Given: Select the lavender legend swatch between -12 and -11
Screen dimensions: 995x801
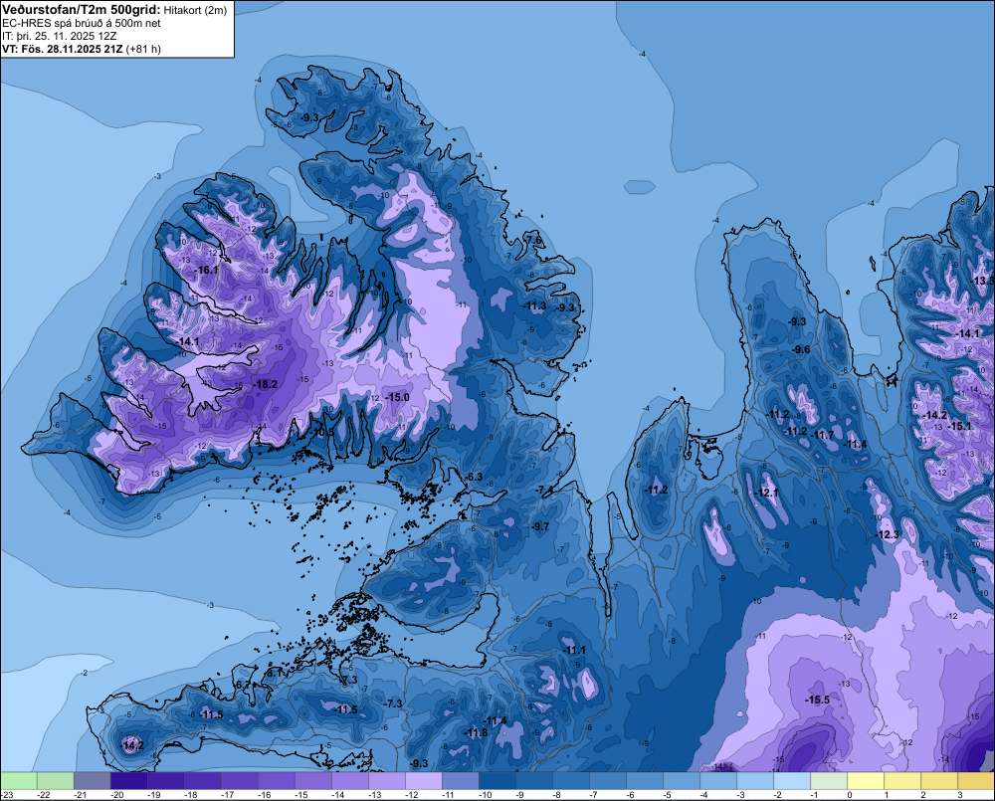Looking at the screenshot, I should coord(424,780).
